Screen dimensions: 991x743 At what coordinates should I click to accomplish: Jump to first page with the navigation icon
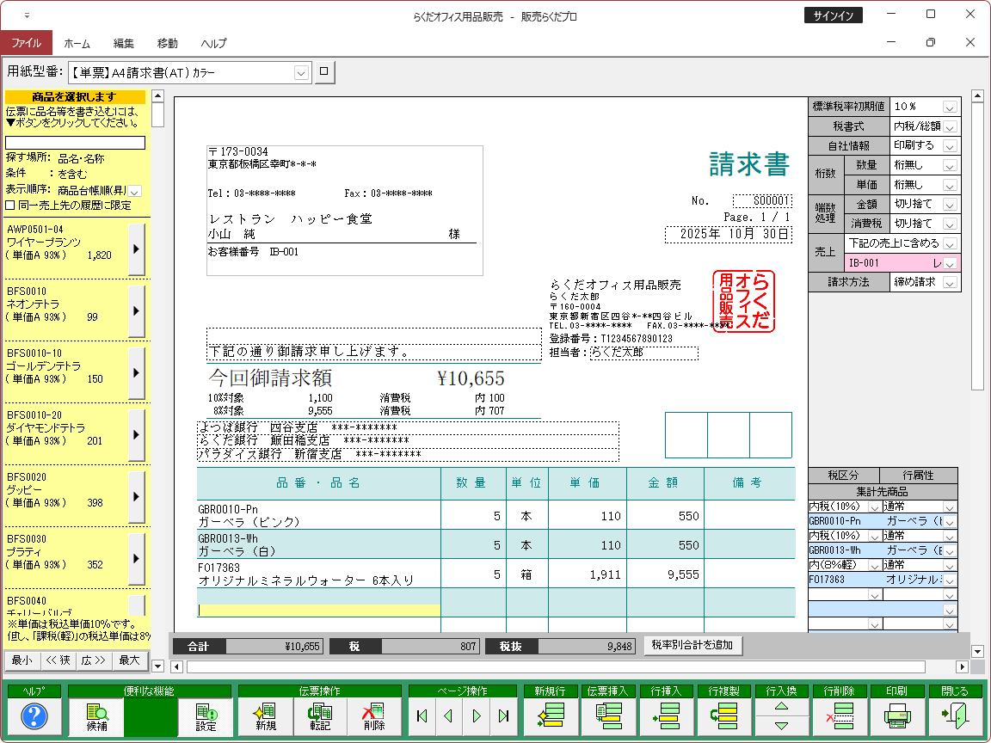(x=422, y=715)
